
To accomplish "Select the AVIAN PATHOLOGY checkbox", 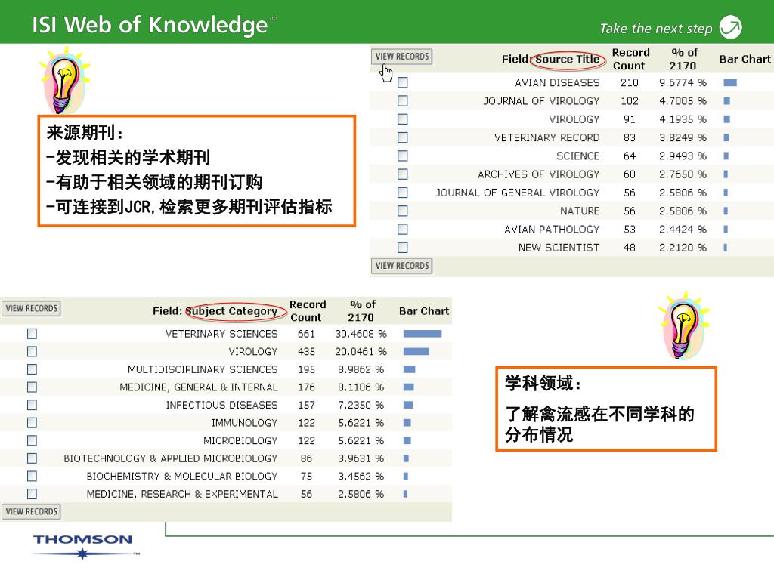I will point(403,229).
